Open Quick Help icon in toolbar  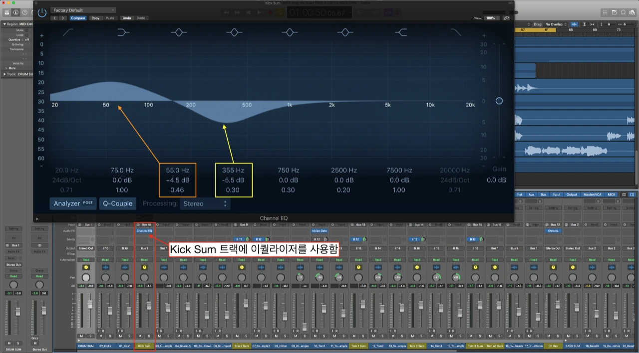(x=24, y=12)
